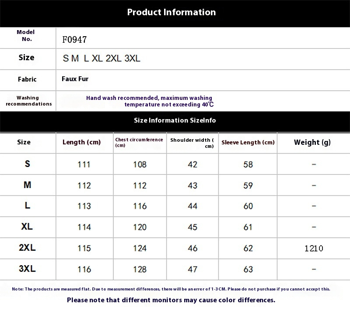Image resolution: width=350 pixels, height=311 pixels.
Task: Click the XL row size label
Action: [x=27, y=227]
